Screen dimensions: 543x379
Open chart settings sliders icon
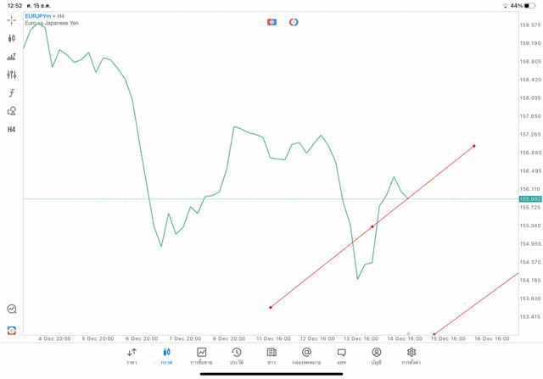(11, 75)
